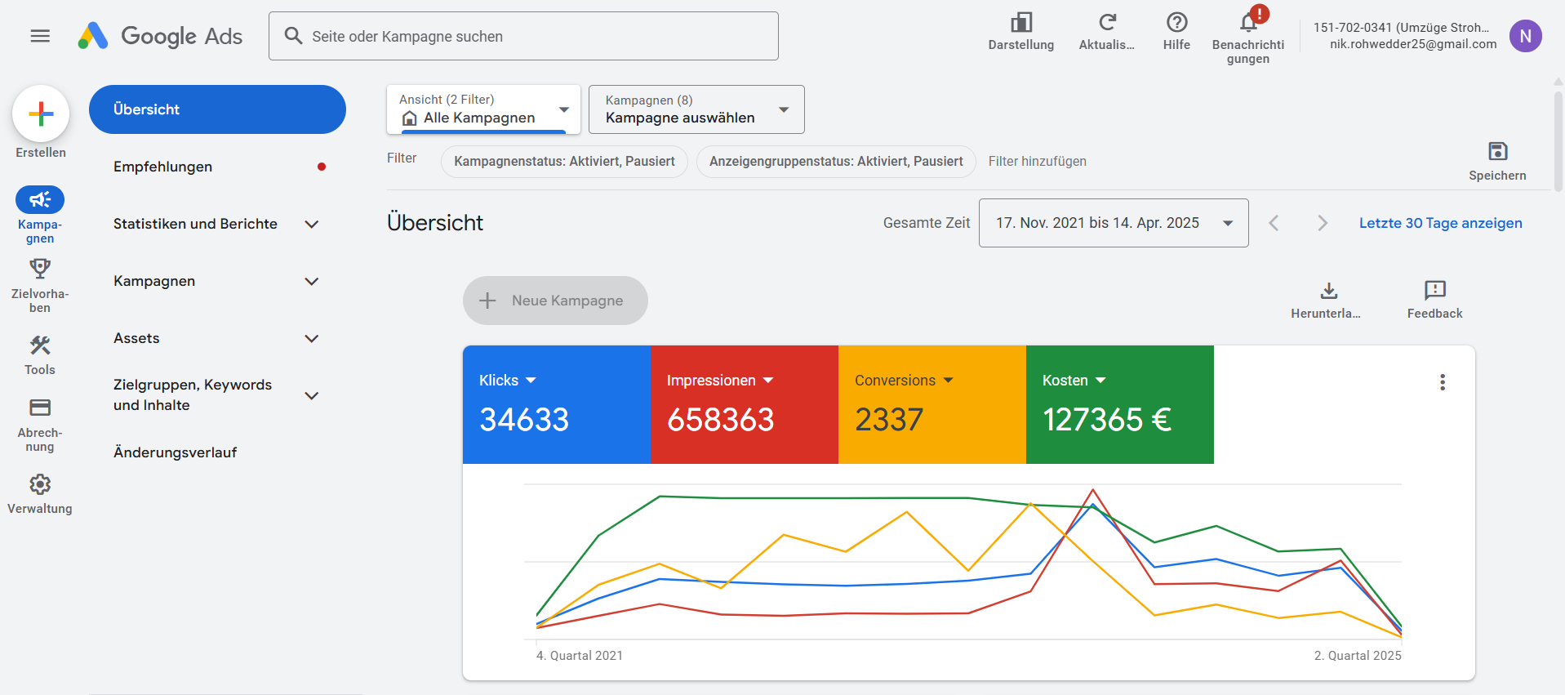
Task: Open chart card three-dot options menu
Action: pyautogui.click(x=1443, y=382)
